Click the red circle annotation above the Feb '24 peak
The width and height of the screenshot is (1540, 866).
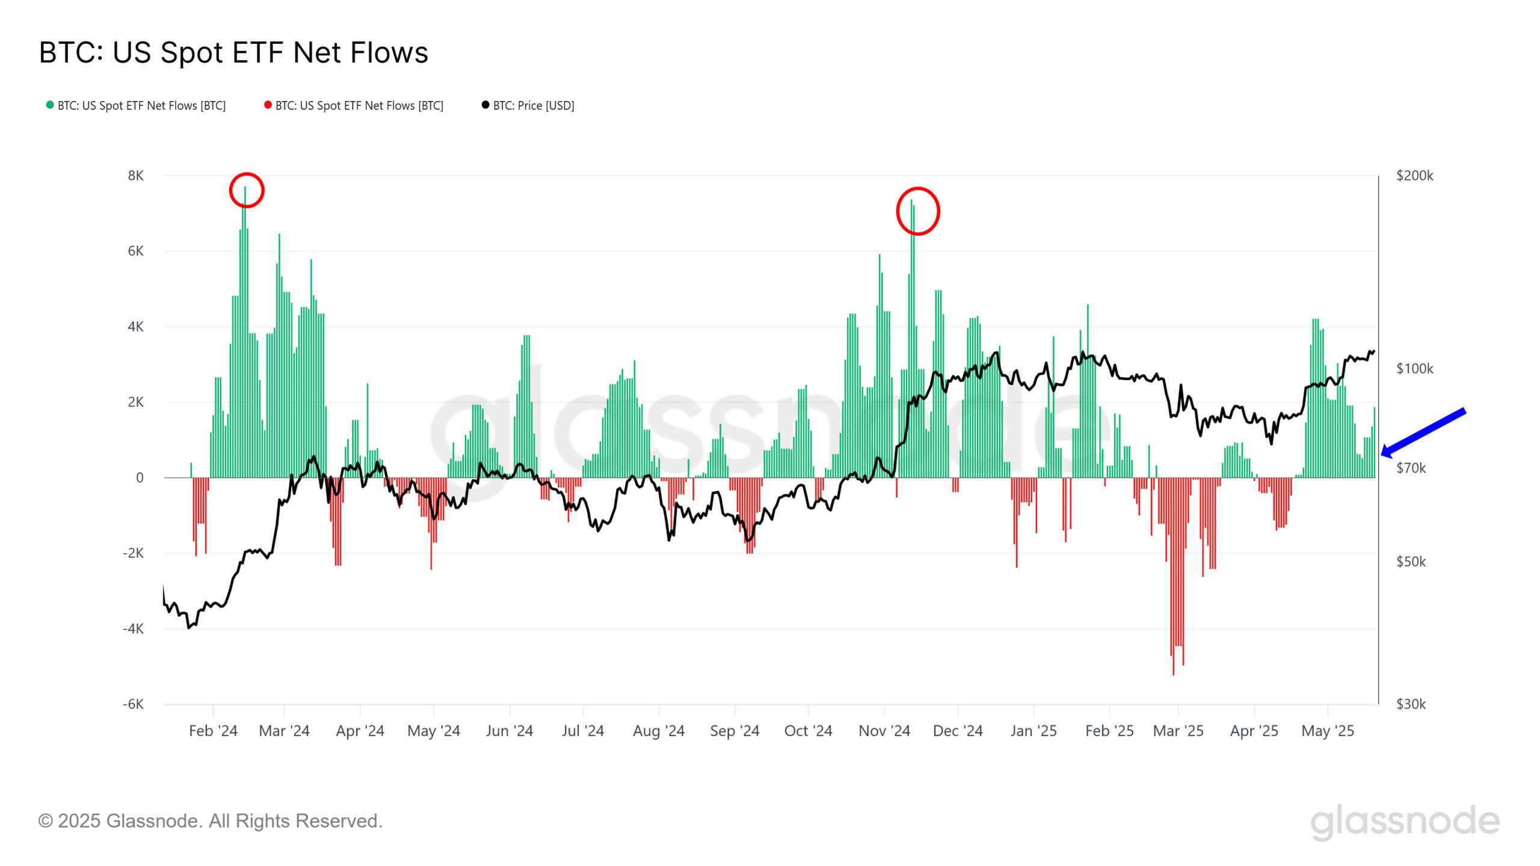247,190
